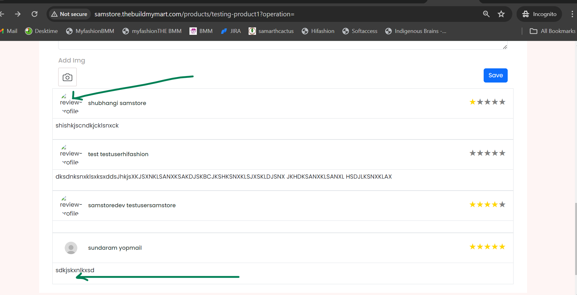Open the MyfashionBMM bookmark
This screenshot has height=295, width=577.
(x=90, y=31)
